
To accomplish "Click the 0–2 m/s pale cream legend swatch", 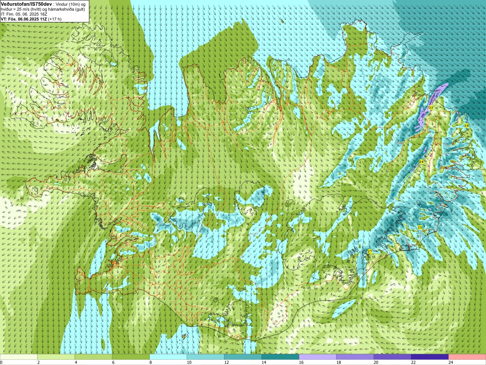I will (x=19, y=357).
